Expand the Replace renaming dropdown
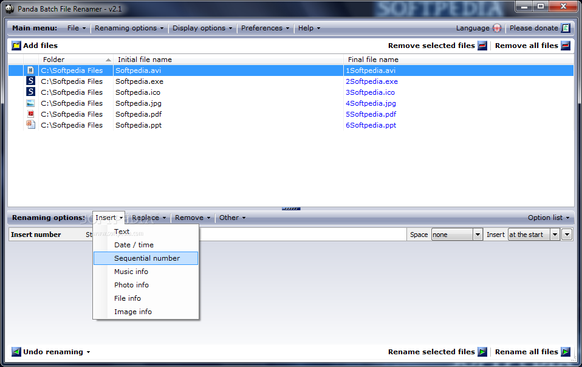 point(149,218)
